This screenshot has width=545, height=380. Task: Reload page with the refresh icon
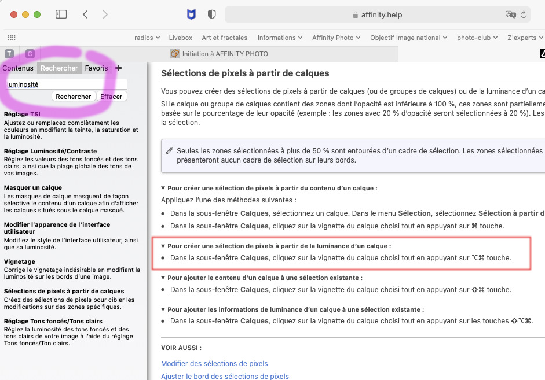524,14
